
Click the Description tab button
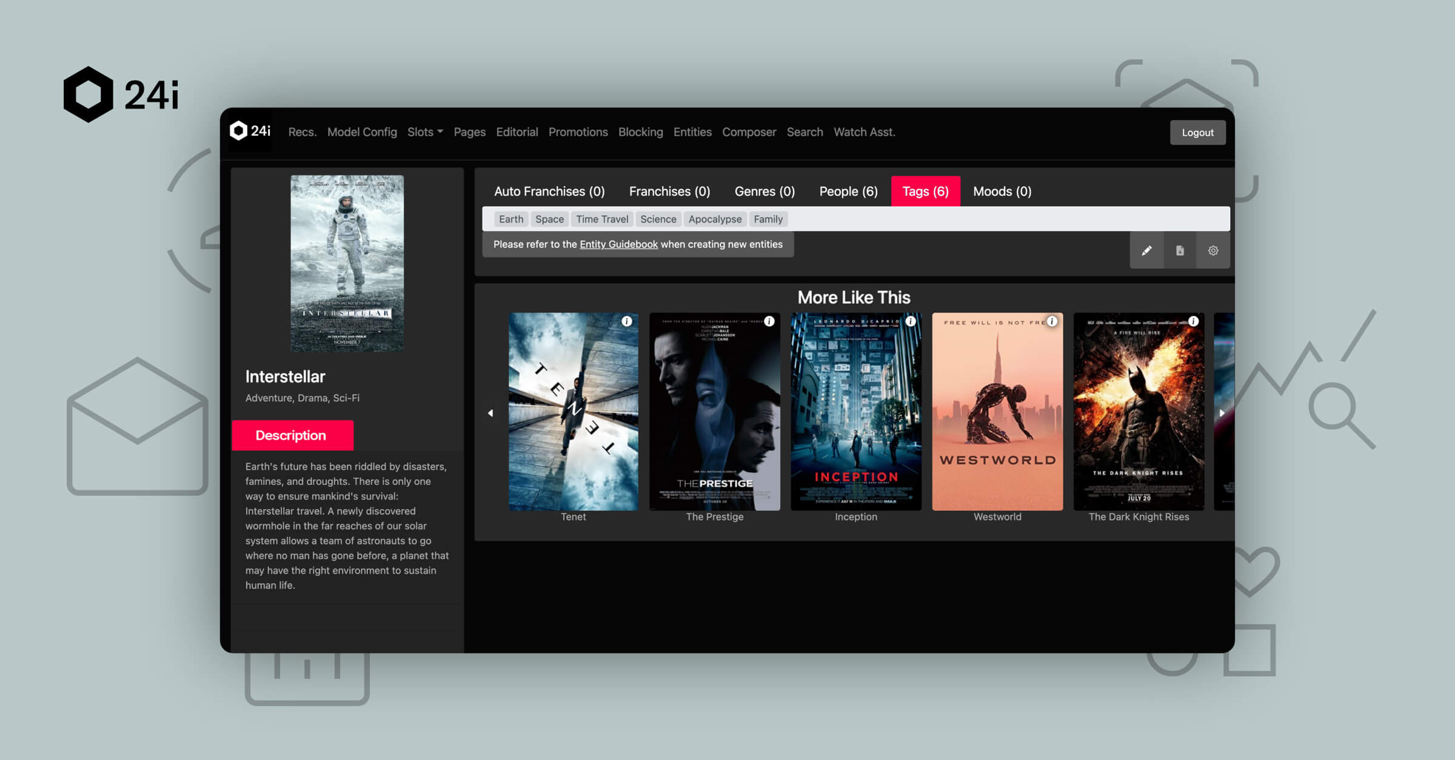point(292,435)
